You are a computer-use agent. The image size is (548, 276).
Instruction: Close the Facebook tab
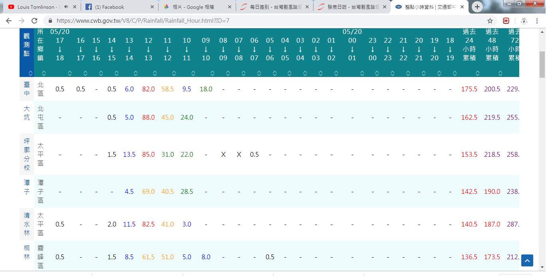tap(152, 7)
